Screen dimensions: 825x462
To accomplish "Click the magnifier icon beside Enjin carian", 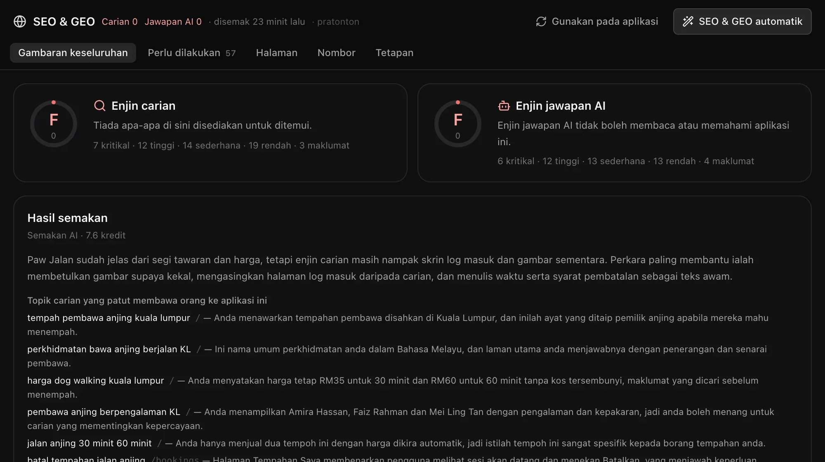I will pyautogui.click(x=99, y=106).
